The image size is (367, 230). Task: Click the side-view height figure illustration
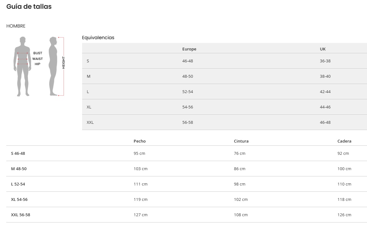(53, 66)
